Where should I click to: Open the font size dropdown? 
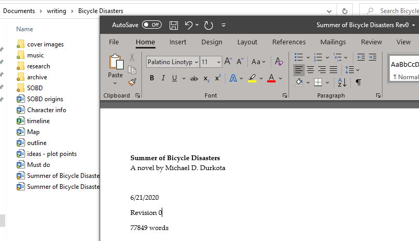click(211, 62)
